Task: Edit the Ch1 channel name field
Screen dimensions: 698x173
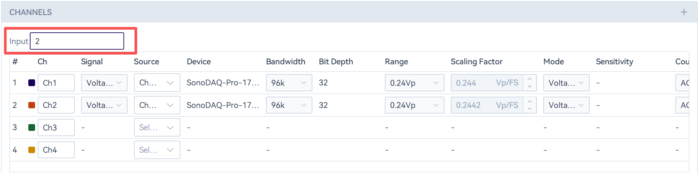Action: 56,83
